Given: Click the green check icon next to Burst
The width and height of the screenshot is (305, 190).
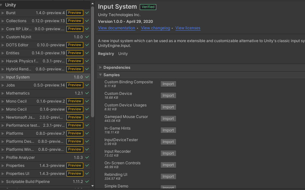Looking at the screenshot, I should click(x=86, y=13).
